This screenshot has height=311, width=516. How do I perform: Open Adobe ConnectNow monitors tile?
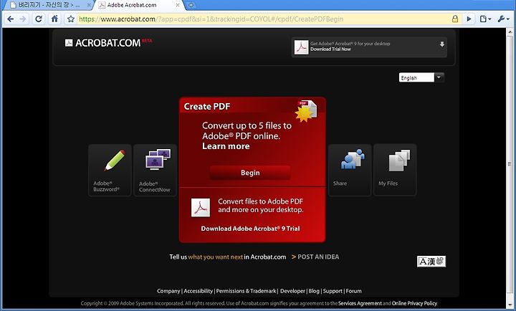[x=155, y=170]
